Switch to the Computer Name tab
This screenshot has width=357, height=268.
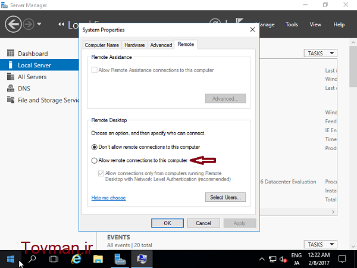pyautogui.click(x=102, y=45)
